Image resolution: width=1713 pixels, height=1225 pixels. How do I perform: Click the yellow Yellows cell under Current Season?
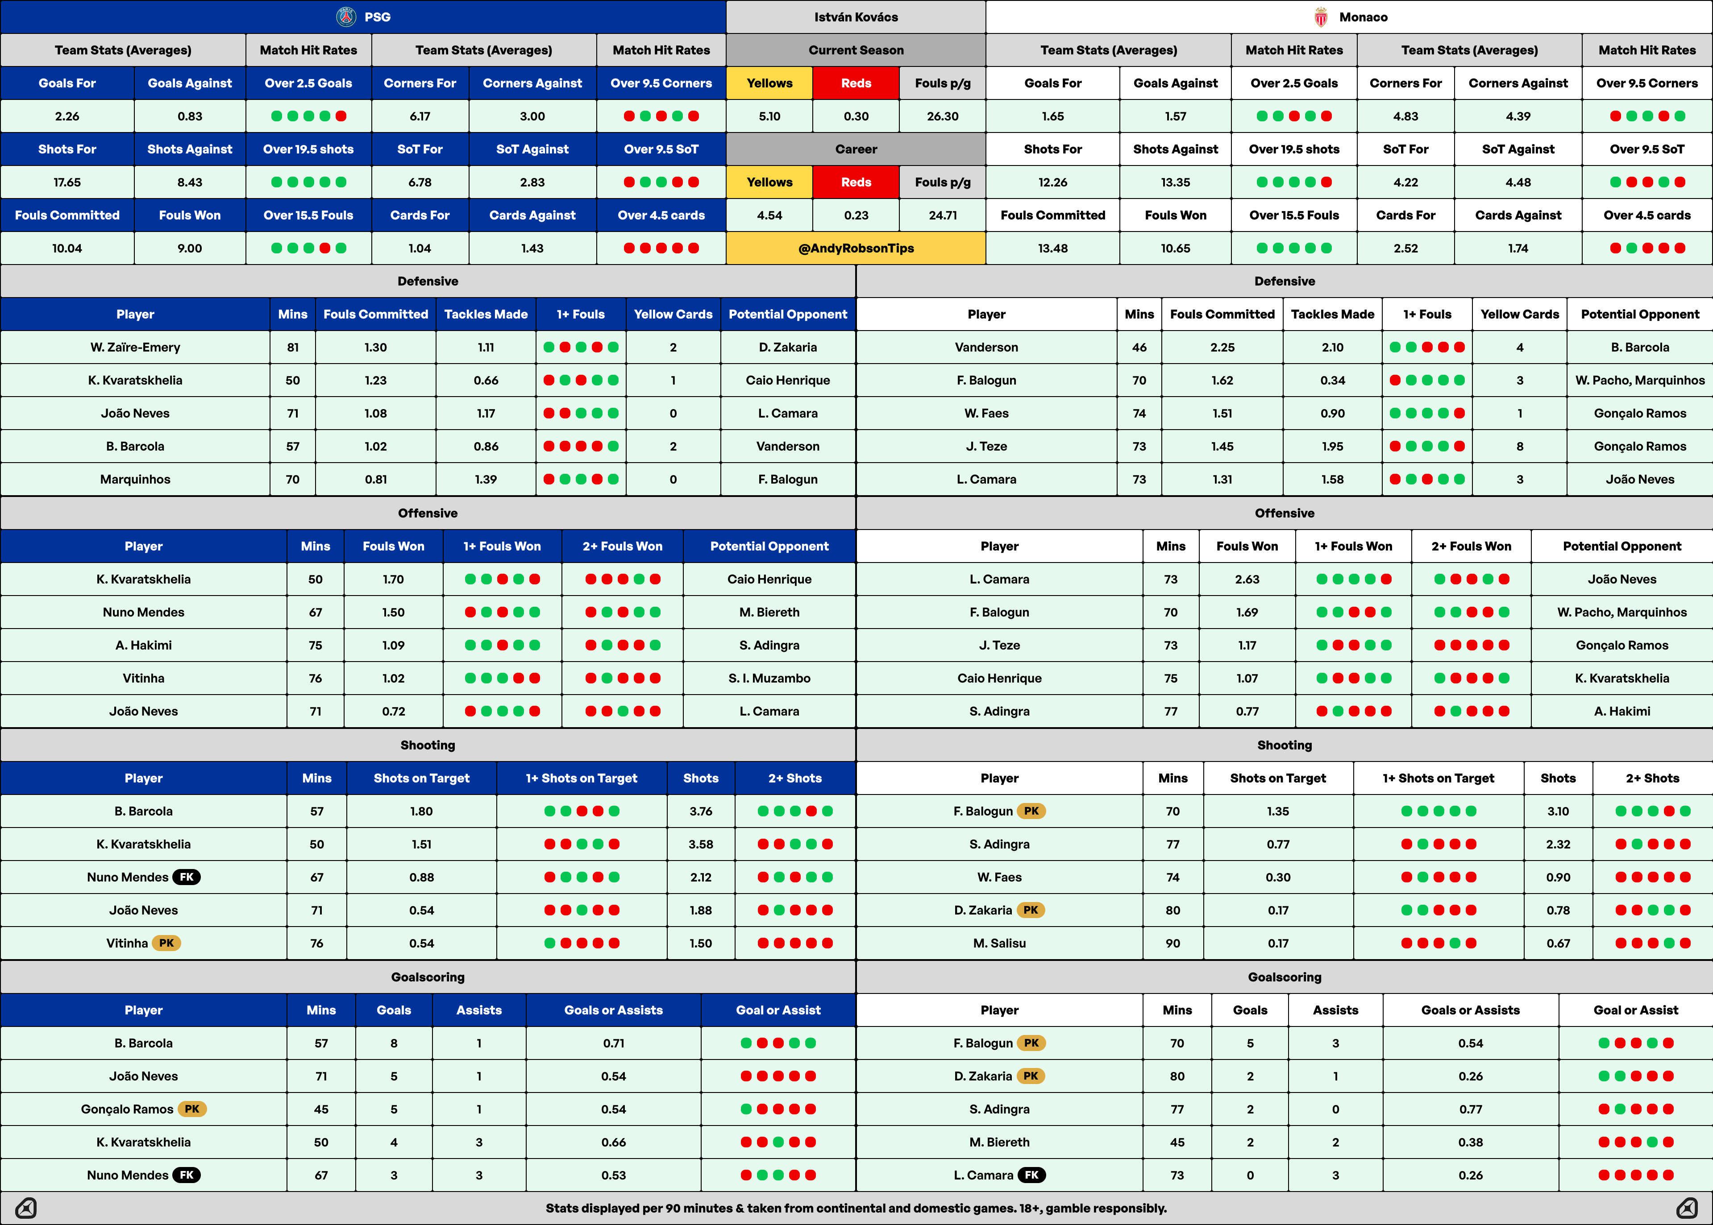pos(769,83)
